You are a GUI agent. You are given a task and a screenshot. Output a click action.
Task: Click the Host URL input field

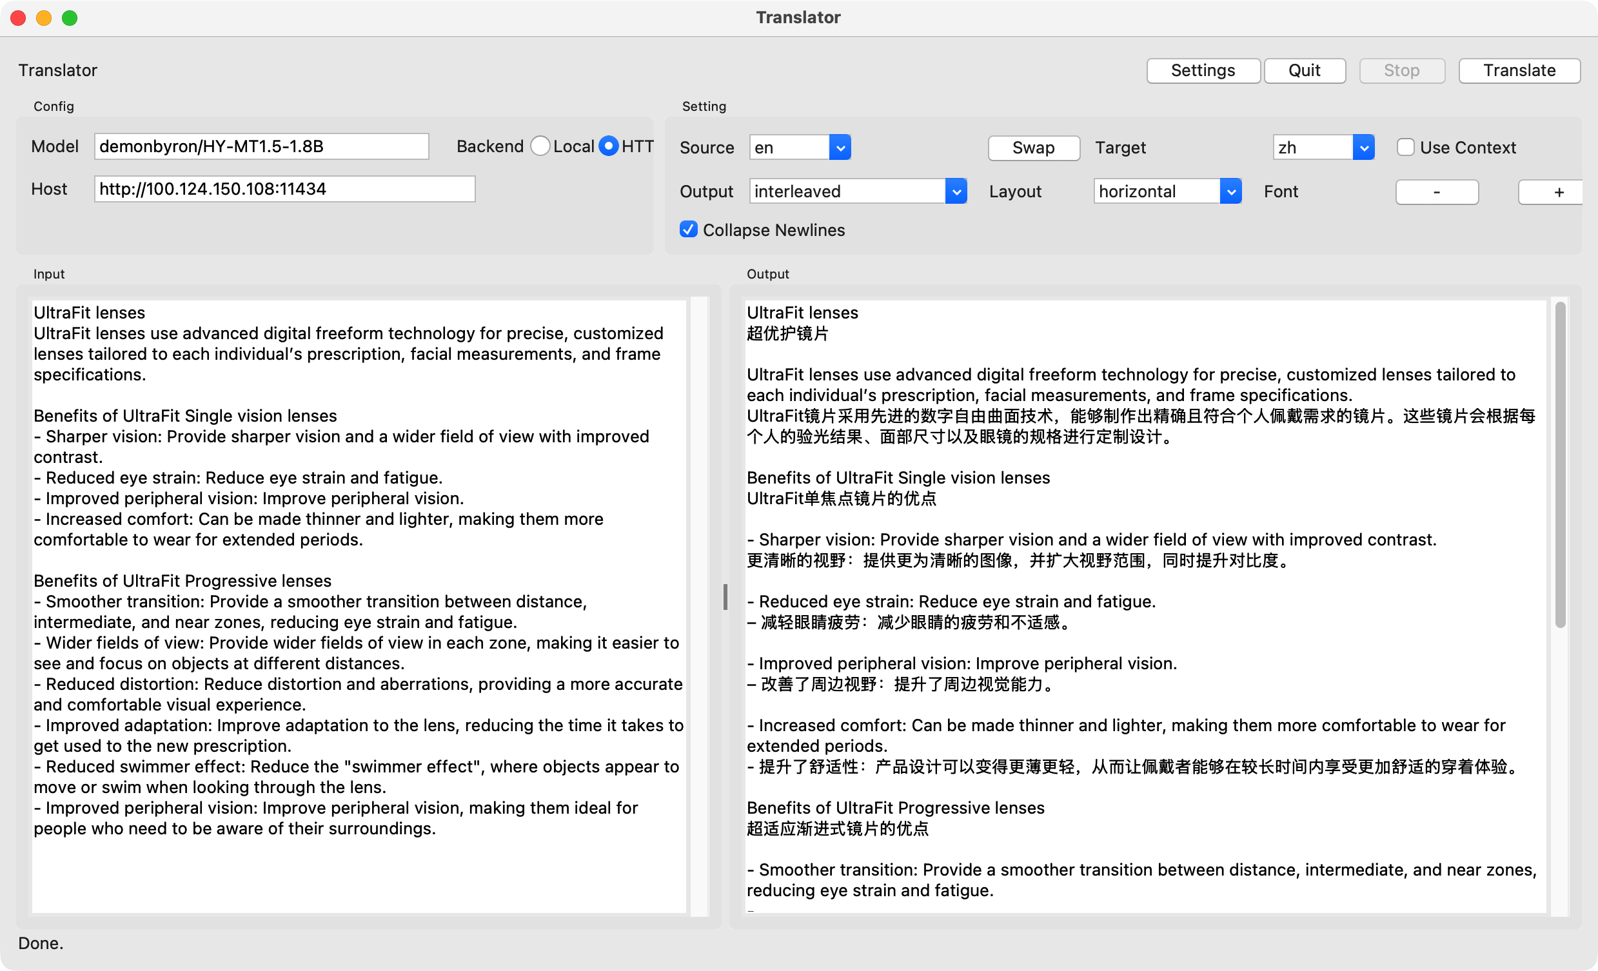284,188
